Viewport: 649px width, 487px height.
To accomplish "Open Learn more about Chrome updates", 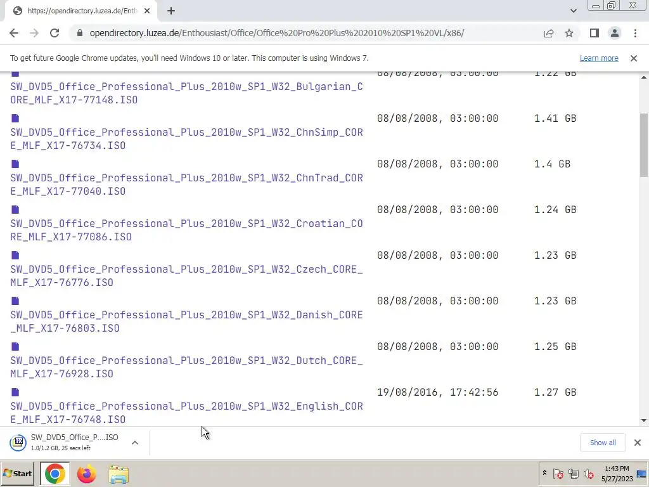I will (599, 58).
